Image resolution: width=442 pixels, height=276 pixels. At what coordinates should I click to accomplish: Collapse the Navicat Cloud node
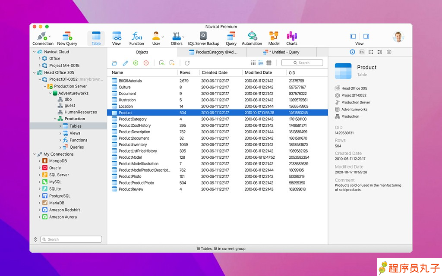click(x=35, y=52)
